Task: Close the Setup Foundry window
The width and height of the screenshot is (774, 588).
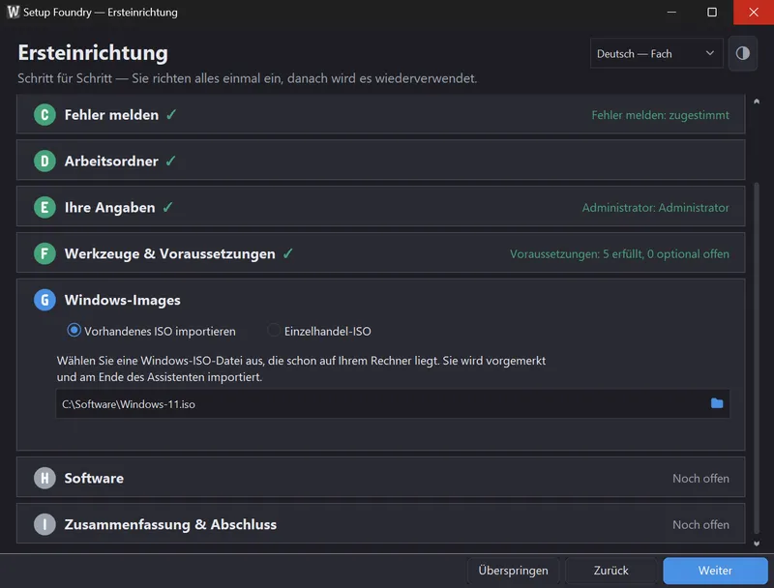Action: 754,12
